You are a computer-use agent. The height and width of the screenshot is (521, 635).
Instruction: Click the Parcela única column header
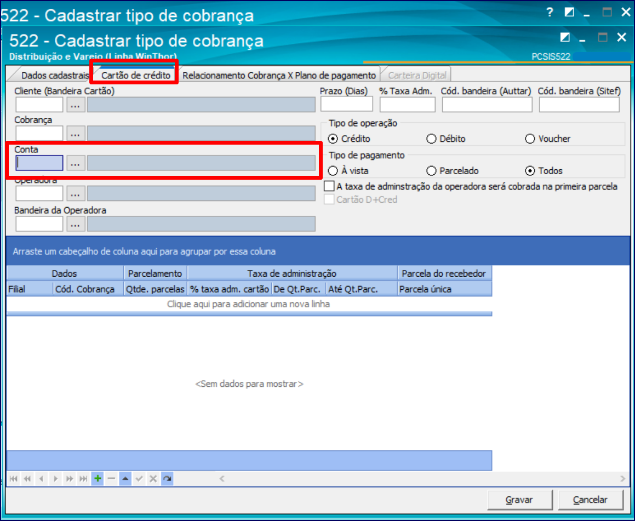(x=445, y=289)
